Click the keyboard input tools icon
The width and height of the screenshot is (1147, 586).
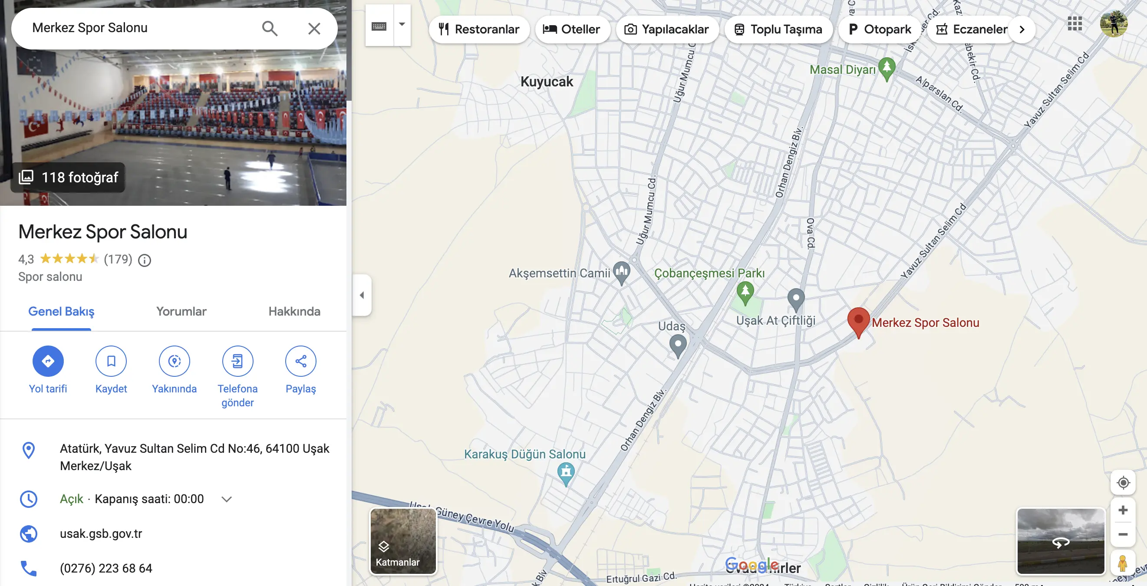tap(379, 26)
